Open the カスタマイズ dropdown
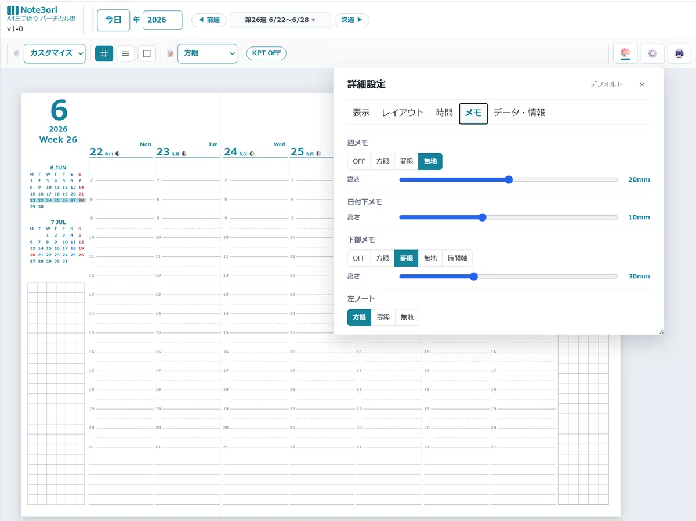 (x=55, y=53)
